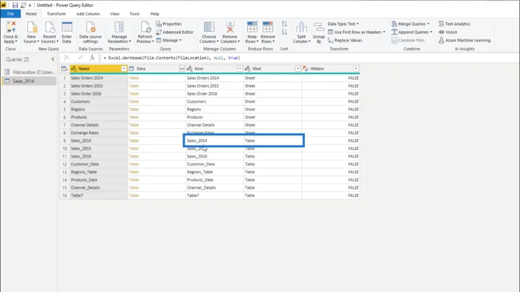
Task: Open Customize Quick Access Toolbar arrow
Action: coord(30,5)
